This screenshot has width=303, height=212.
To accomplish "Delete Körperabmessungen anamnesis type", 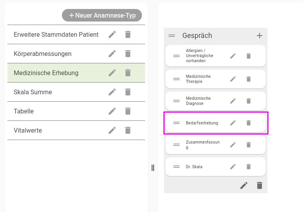I will point(128,54).
